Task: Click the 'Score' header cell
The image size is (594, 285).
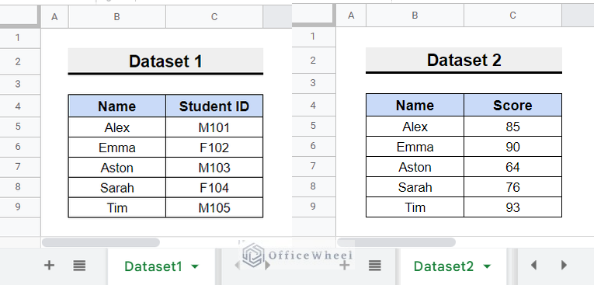Action: tap(512, 105)
